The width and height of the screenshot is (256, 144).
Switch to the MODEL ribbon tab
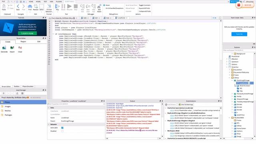(x=38, y=2)
